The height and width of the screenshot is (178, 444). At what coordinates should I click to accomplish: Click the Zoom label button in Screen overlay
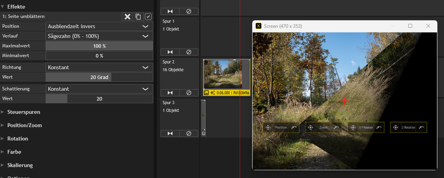coord(323,128)
